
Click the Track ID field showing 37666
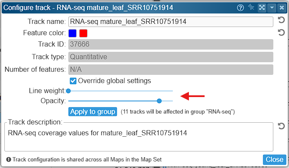click(171, 44)
